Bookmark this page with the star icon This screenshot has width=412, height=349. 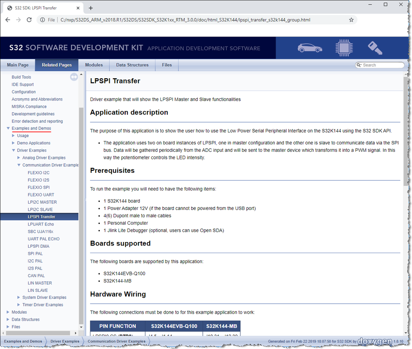pos(351,20)
